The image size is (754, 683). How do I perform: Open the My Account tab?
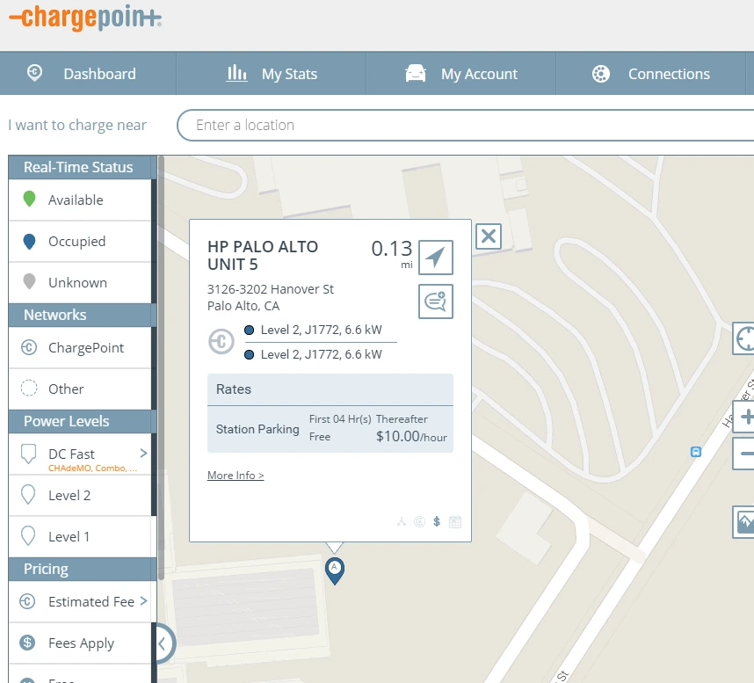tap(461, 74)
